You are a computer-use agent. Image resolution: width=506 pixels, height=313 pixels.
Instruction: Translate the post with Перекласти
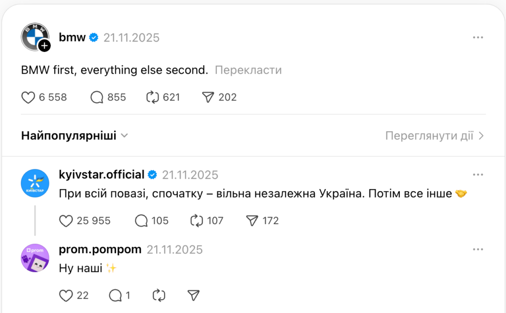(248, 70)
